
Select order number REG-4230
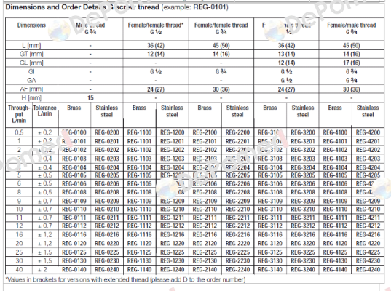[x=368, y=261]
